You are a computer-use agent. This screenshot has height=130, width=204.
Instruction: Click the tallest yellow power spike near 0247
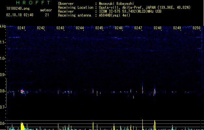click(143, 124)
